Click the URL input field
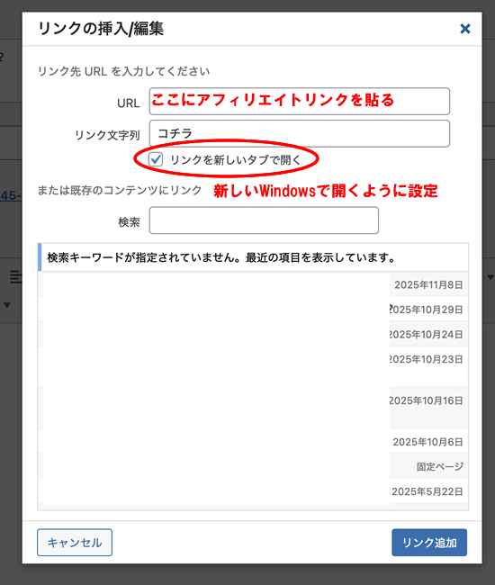 click(x=300, y=101)
